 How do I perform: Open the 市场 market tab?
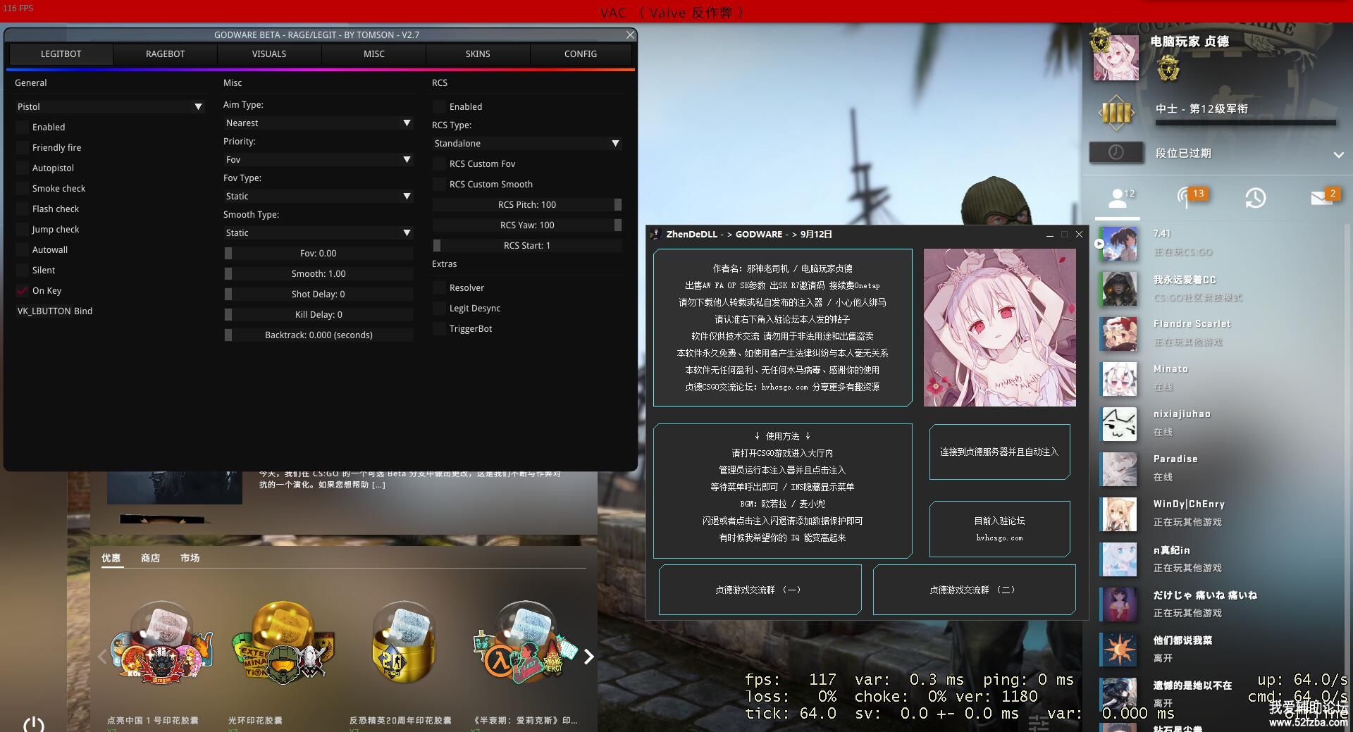pyautogui.click(x=190, y=558)
